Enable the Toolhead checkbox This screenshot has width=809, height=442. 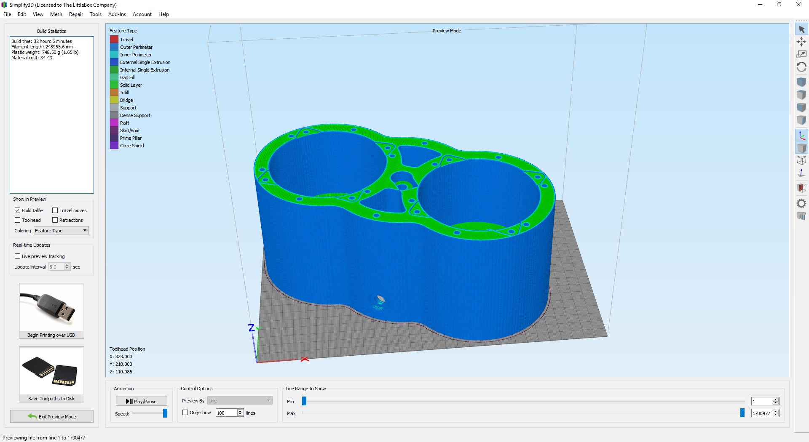pos(17,220)
